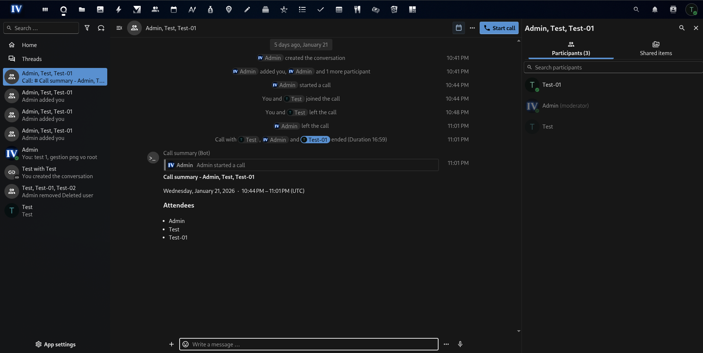The width and height of the screenshot is (703, 353).
Task: Open App settings at sidebar bottom
Action: tap(55, 344)
